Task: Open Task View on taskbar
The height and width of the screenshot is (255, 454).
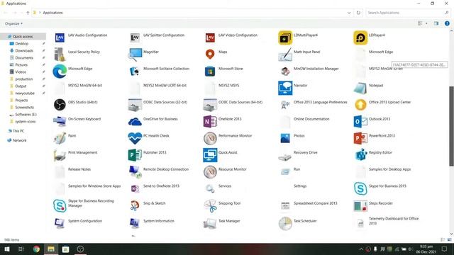Action: [21, 249]
